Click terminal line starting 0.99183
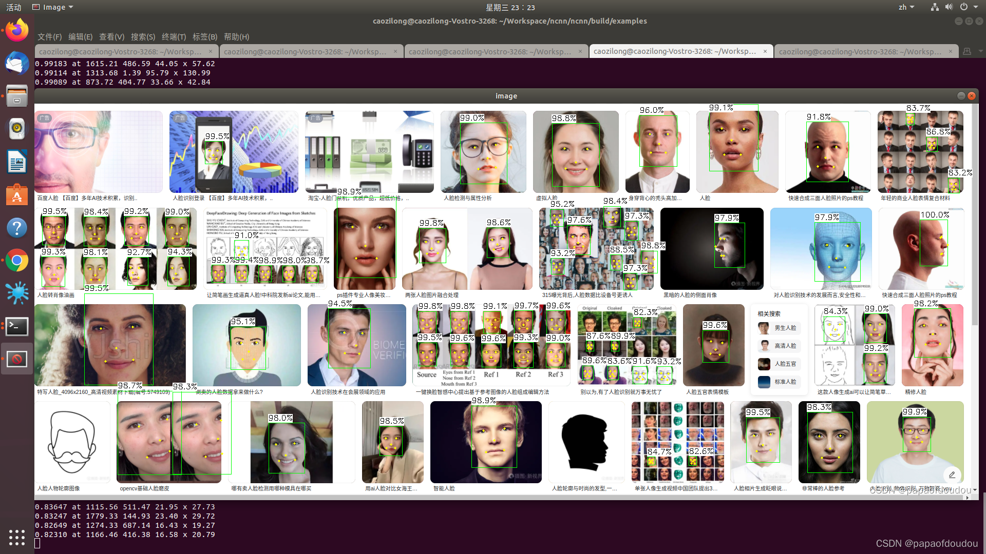The height and width of the screenshot is (554, 986). pos(125,64)
